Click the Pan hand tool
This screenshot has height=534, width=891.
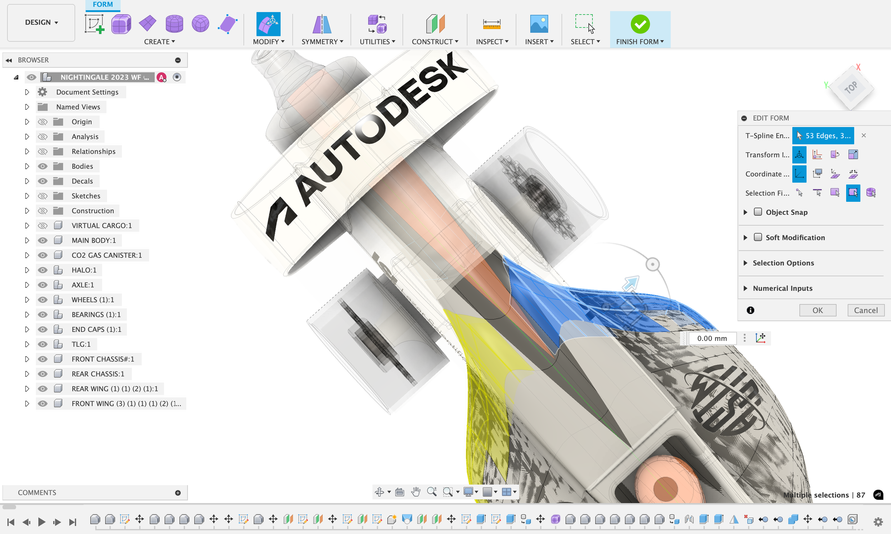416,492
